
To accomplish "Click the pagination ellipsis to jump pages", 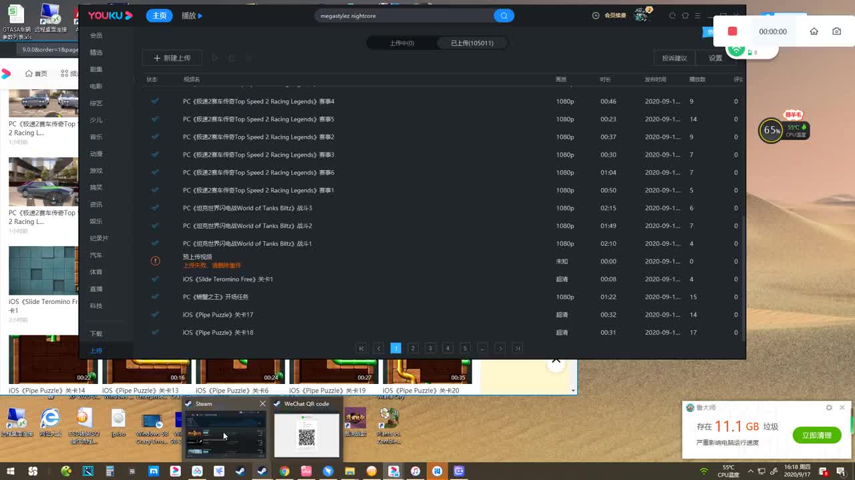I will click(x=483, y=348).
